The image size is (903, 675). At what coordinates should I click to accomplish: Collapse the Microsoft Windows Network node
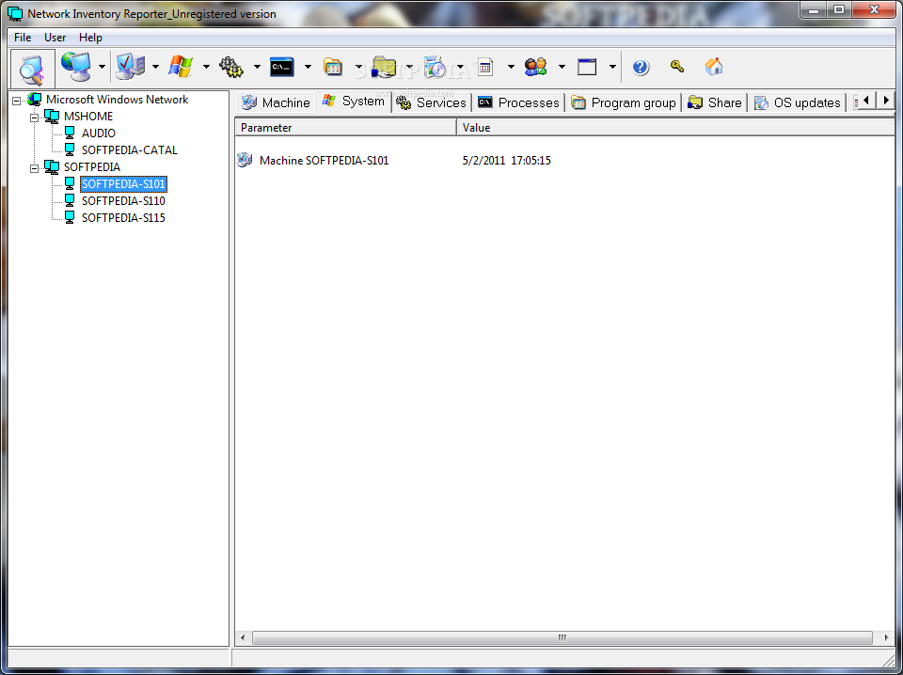tap(17, 101)
